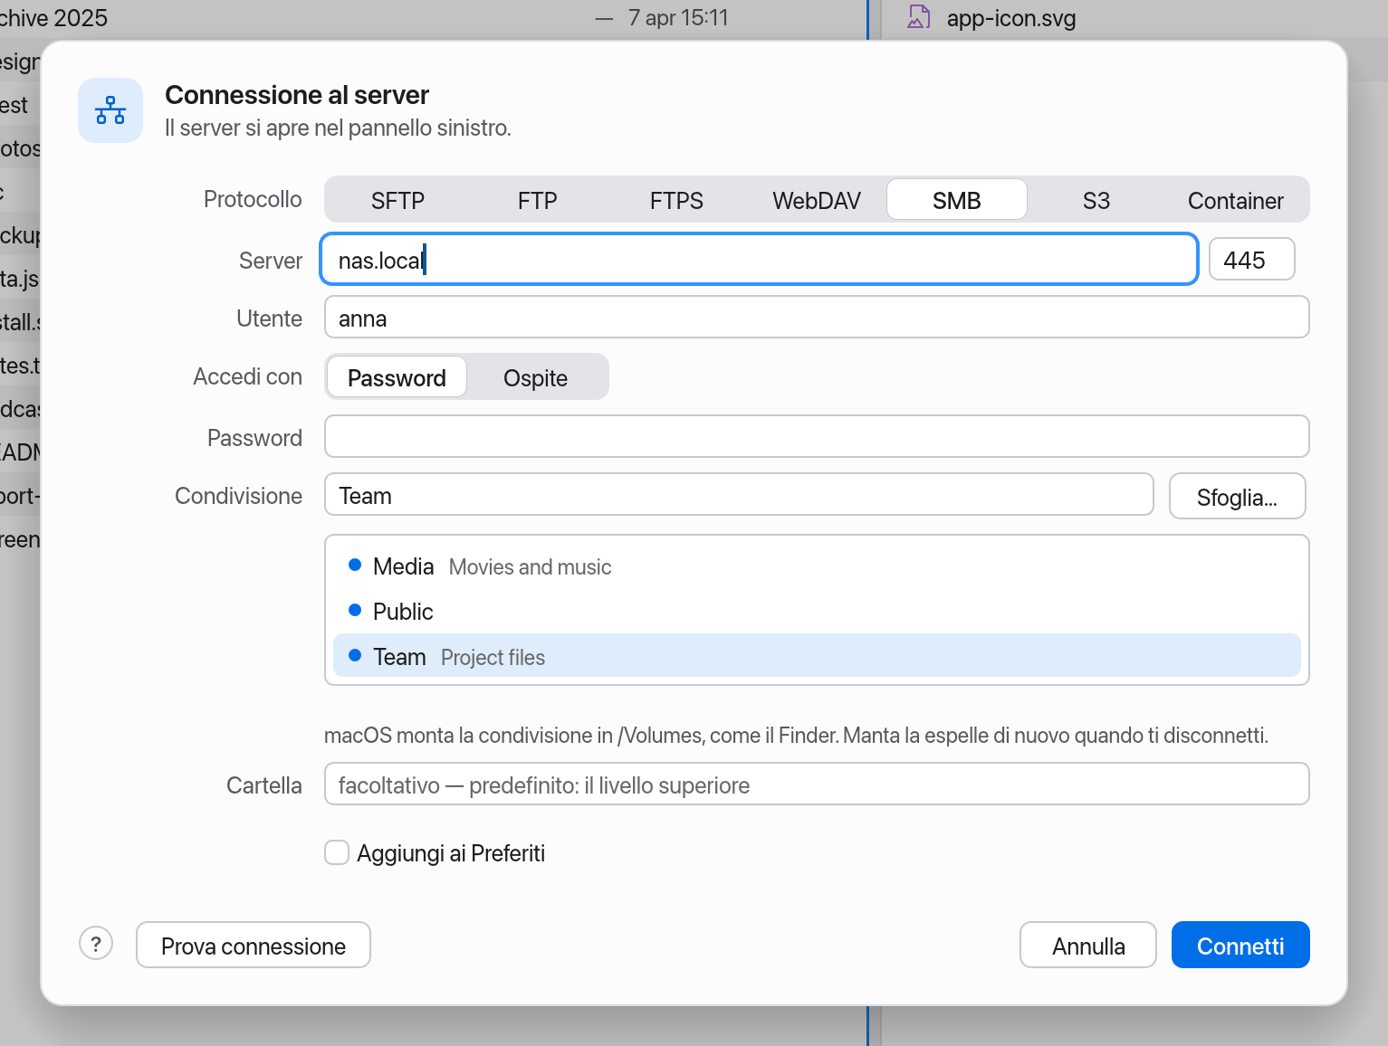
Task: Click the app-icon.svg file name in background
Action: (1011, 18)
